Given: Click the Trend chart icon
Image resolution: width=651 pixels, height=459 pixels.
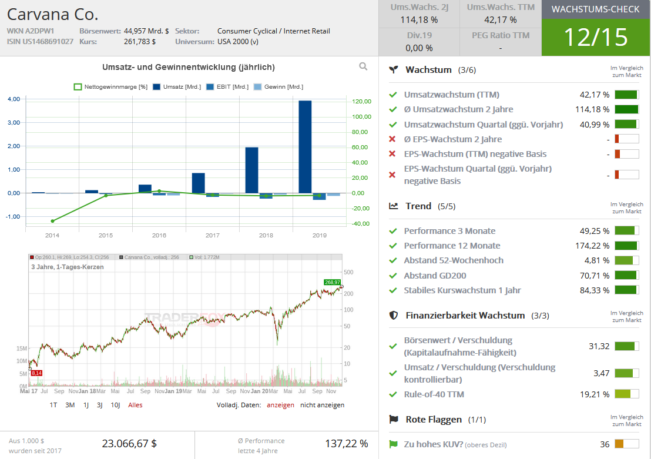Looking at the screenshot, I should tap(393, 206).
